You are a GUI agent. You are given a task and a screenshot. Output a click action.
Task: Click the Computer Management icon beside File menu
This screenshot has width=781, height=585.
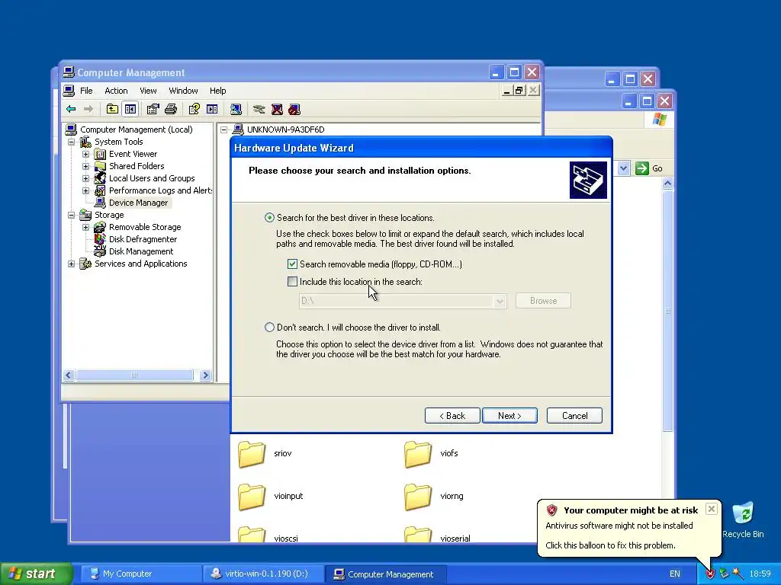[69, 91]
